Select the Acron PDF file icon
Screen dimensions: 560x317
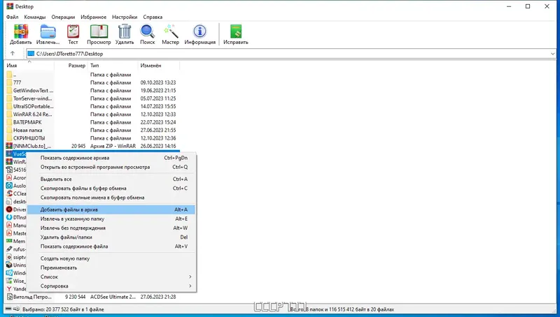(9, 178)
